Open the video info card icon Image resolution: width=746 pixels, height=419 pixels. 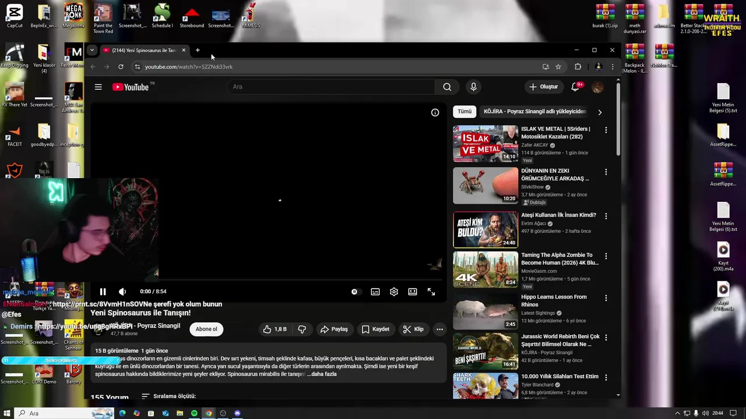435,112
